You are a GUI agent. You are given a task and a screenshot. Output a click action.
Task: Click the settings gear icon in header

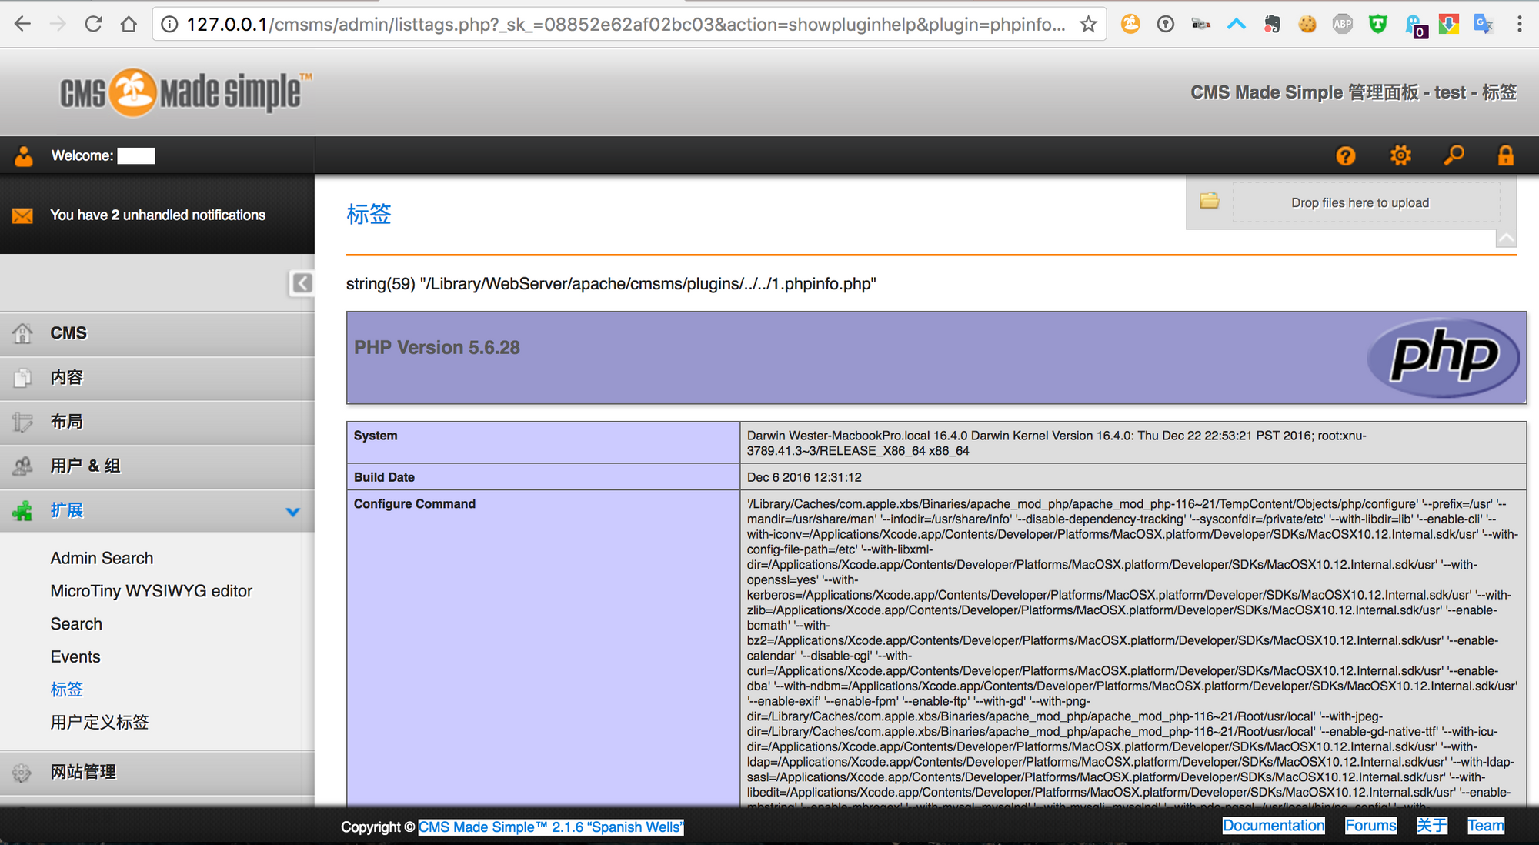[1400, 155]
